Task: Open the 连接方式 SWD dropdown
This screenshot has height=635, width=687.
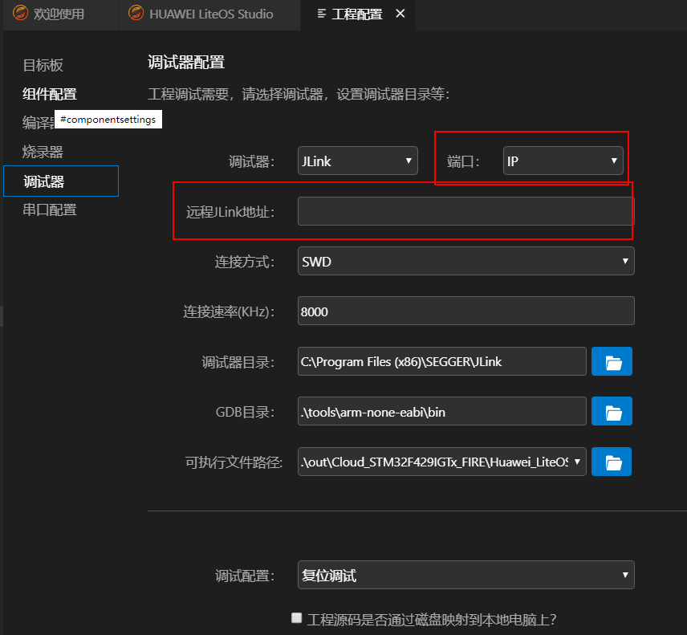Action: (x=465, y=261)
